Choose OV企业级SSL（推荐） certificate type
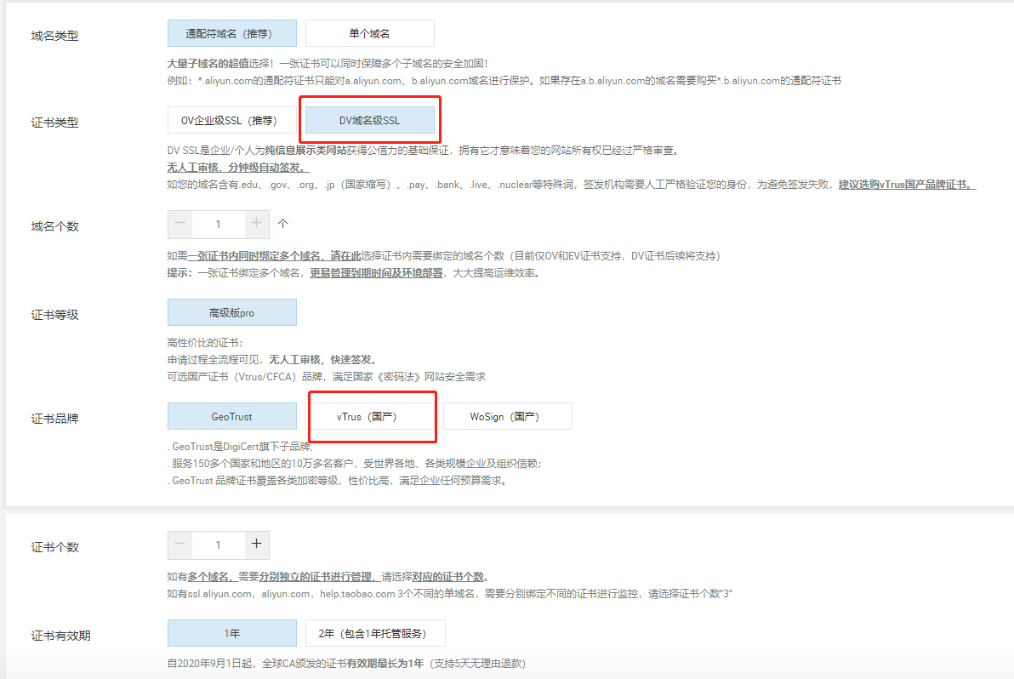The width and height of the screenshot is (1014, 679). pos(231,120)
